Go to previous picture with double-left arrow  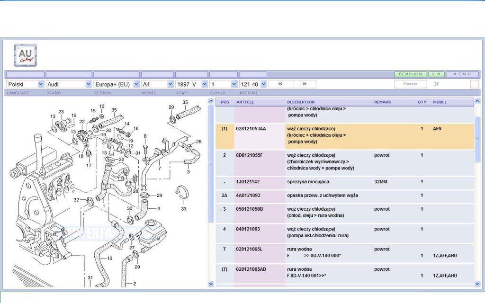tap(280, 84)
